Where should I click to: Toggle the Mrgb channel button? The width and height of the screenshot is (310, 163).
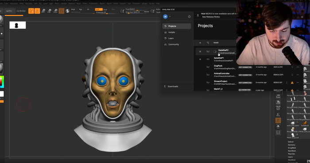coord(73,9)
